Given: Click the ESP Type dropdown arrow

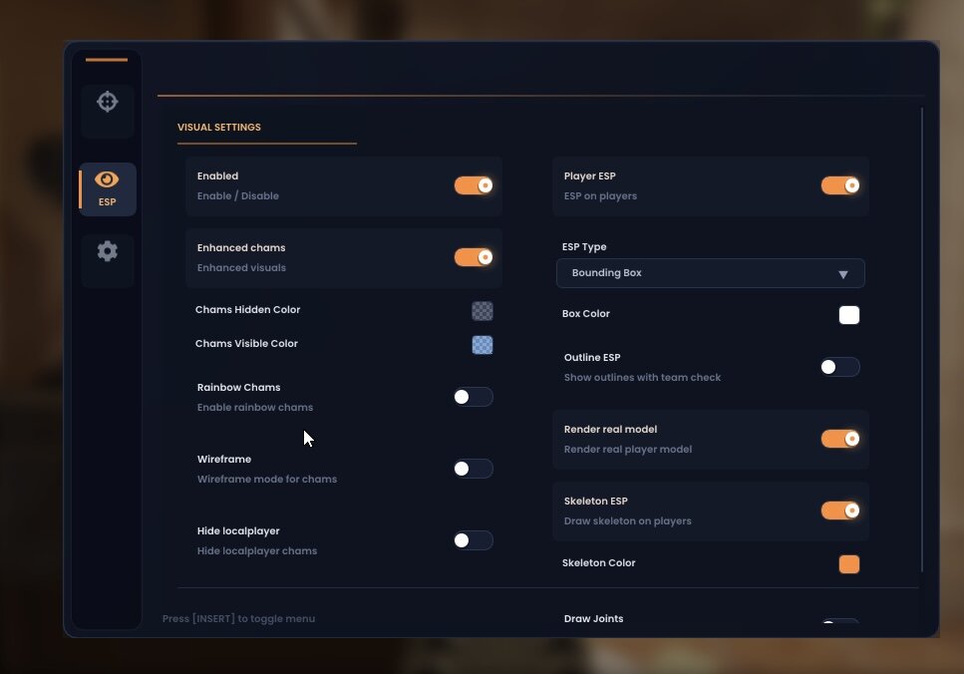Looking at the screenshot, I should tap(842, 274).
